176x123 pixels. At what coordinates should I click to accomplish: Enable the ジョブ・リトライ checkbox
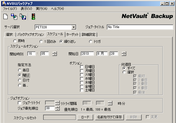coord(20,103)
